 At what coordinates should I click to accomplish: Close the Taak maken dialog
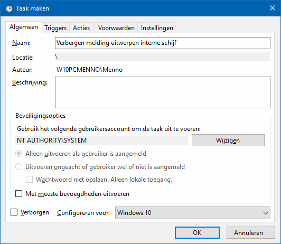coord(273,8)
